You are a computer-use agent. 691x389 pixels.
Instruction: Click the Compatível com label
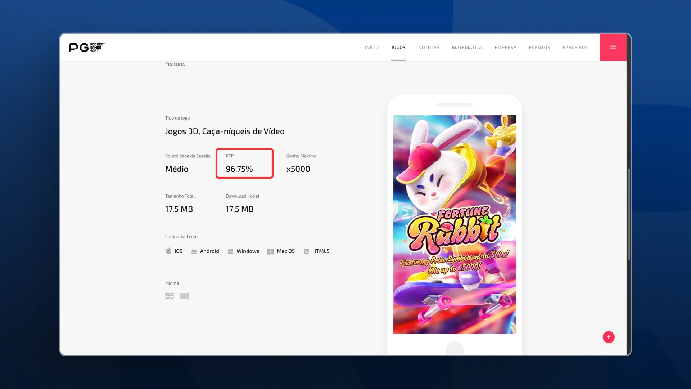click(181, 237)
